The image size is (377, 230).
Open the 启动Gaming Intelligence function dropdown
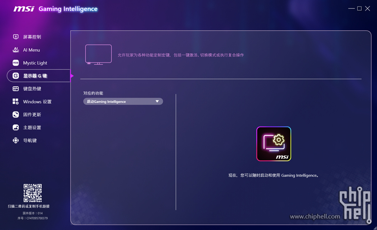point(123,101)
